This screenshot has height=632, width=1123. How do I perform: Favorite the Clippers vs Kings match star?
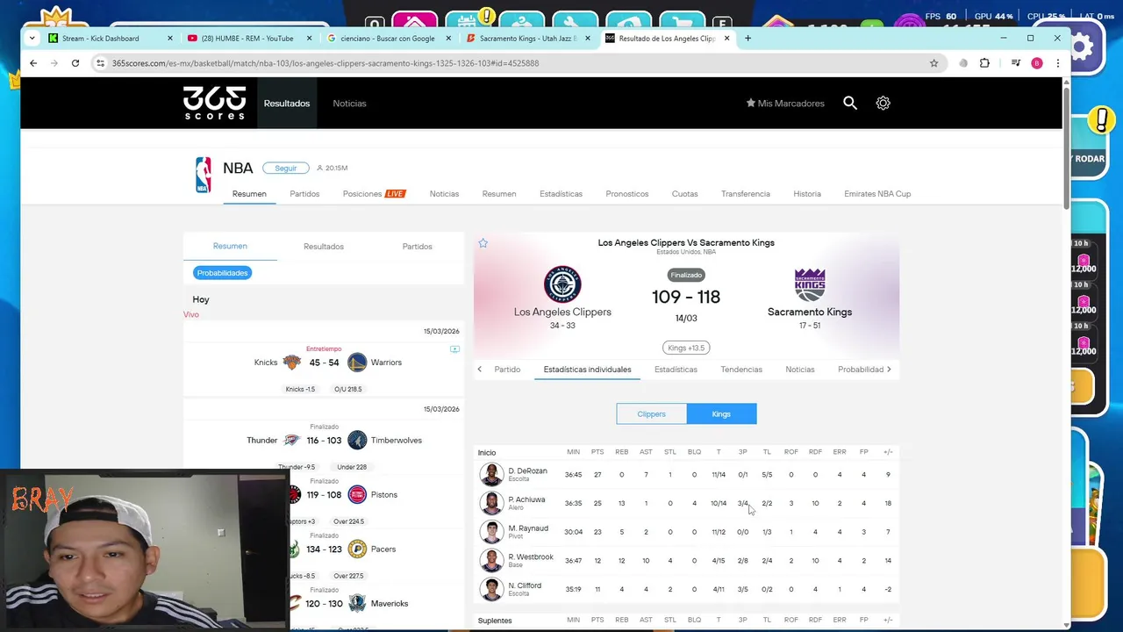pyautogui.click(x=483, y=243)
